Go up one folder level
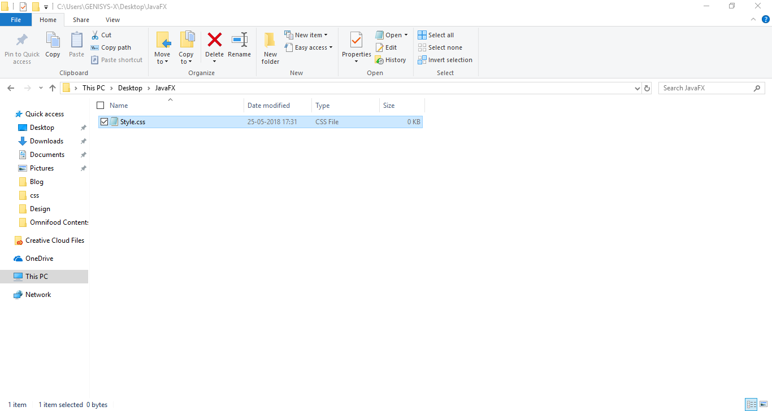This screenshot has width=772, height=411. [53, 88]
